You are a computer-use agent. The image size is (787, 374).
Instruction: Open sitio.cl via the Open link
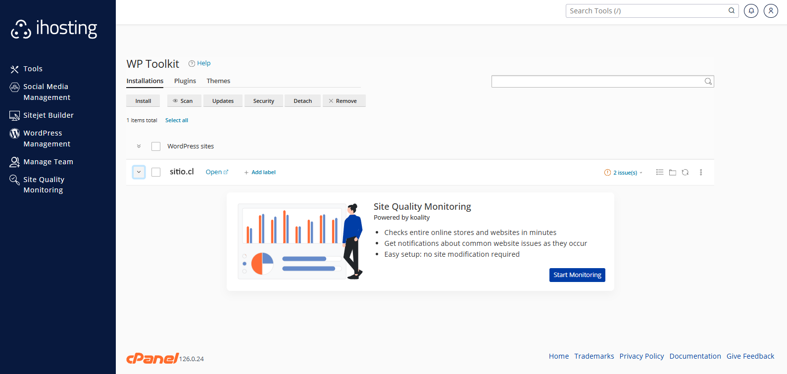coord(217,172)
